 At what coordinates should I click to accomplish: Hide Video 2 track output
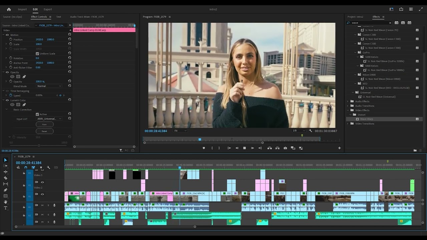pyautogui.click(x=42, y=182)
